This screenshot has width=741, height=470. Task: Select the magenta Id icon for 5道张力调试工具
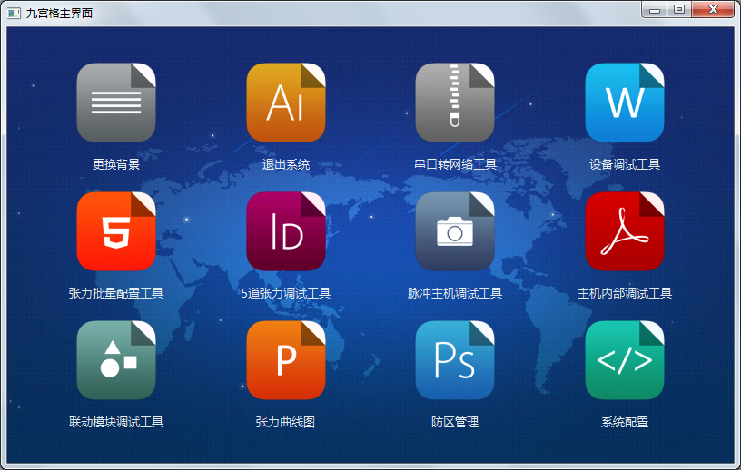click(x=286, y=231)
